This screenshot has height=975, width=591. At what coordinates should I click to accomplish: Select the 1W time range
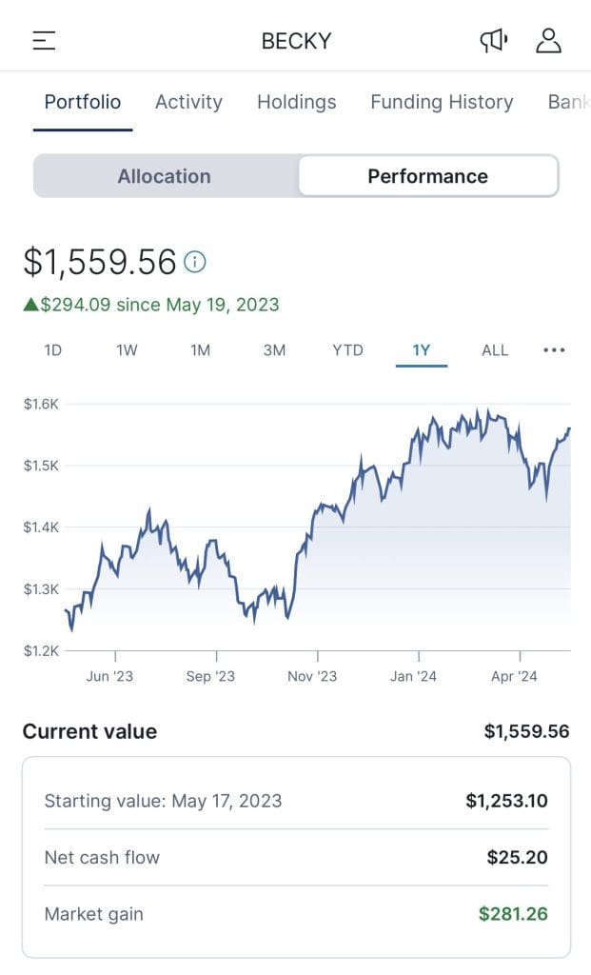(x=127, y=349)
